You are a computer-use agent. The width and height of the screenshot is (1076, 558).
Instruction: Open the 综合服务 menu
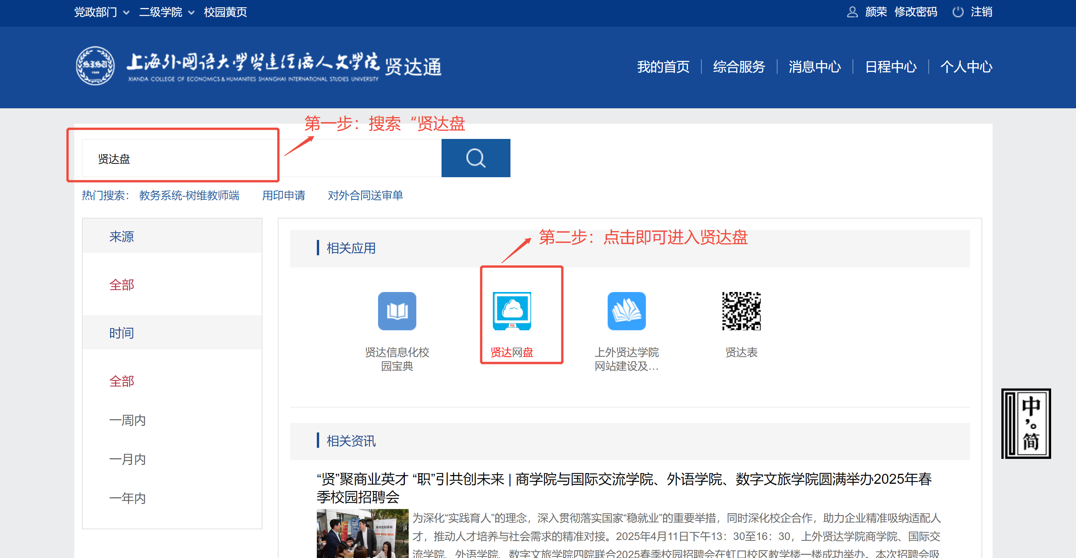tap(739, 67)
